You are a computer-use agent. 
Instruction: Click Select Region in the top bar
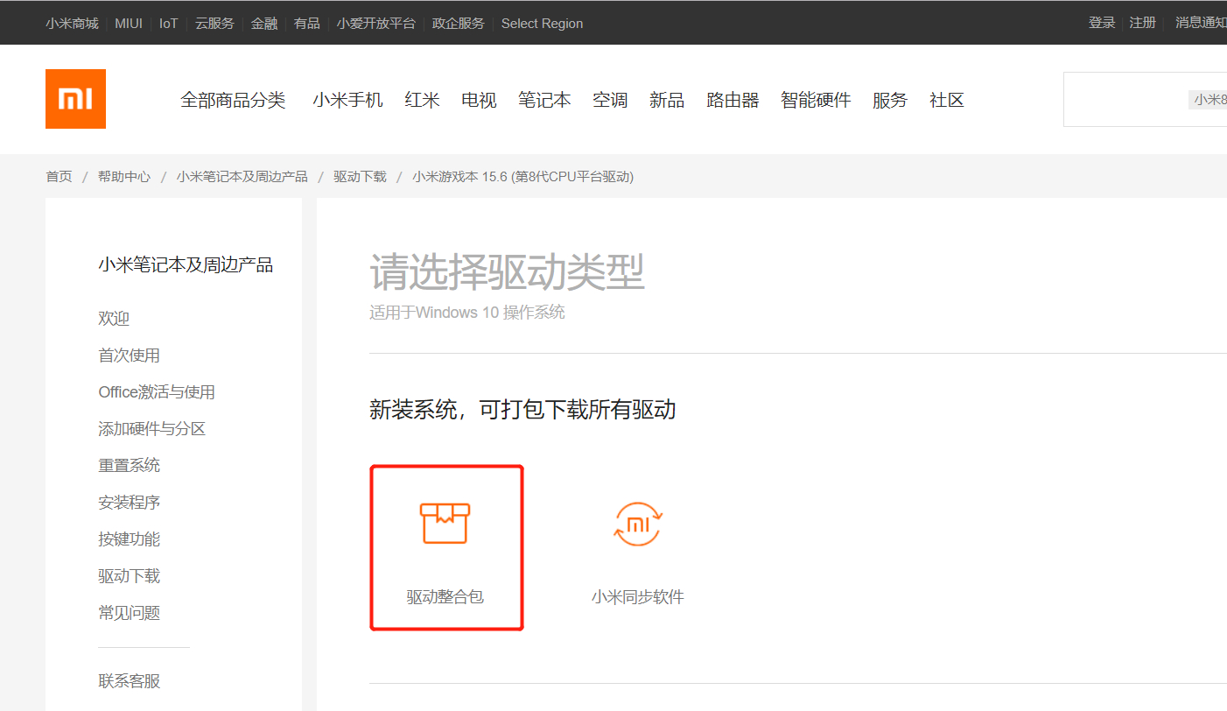[x=542, y=24]
